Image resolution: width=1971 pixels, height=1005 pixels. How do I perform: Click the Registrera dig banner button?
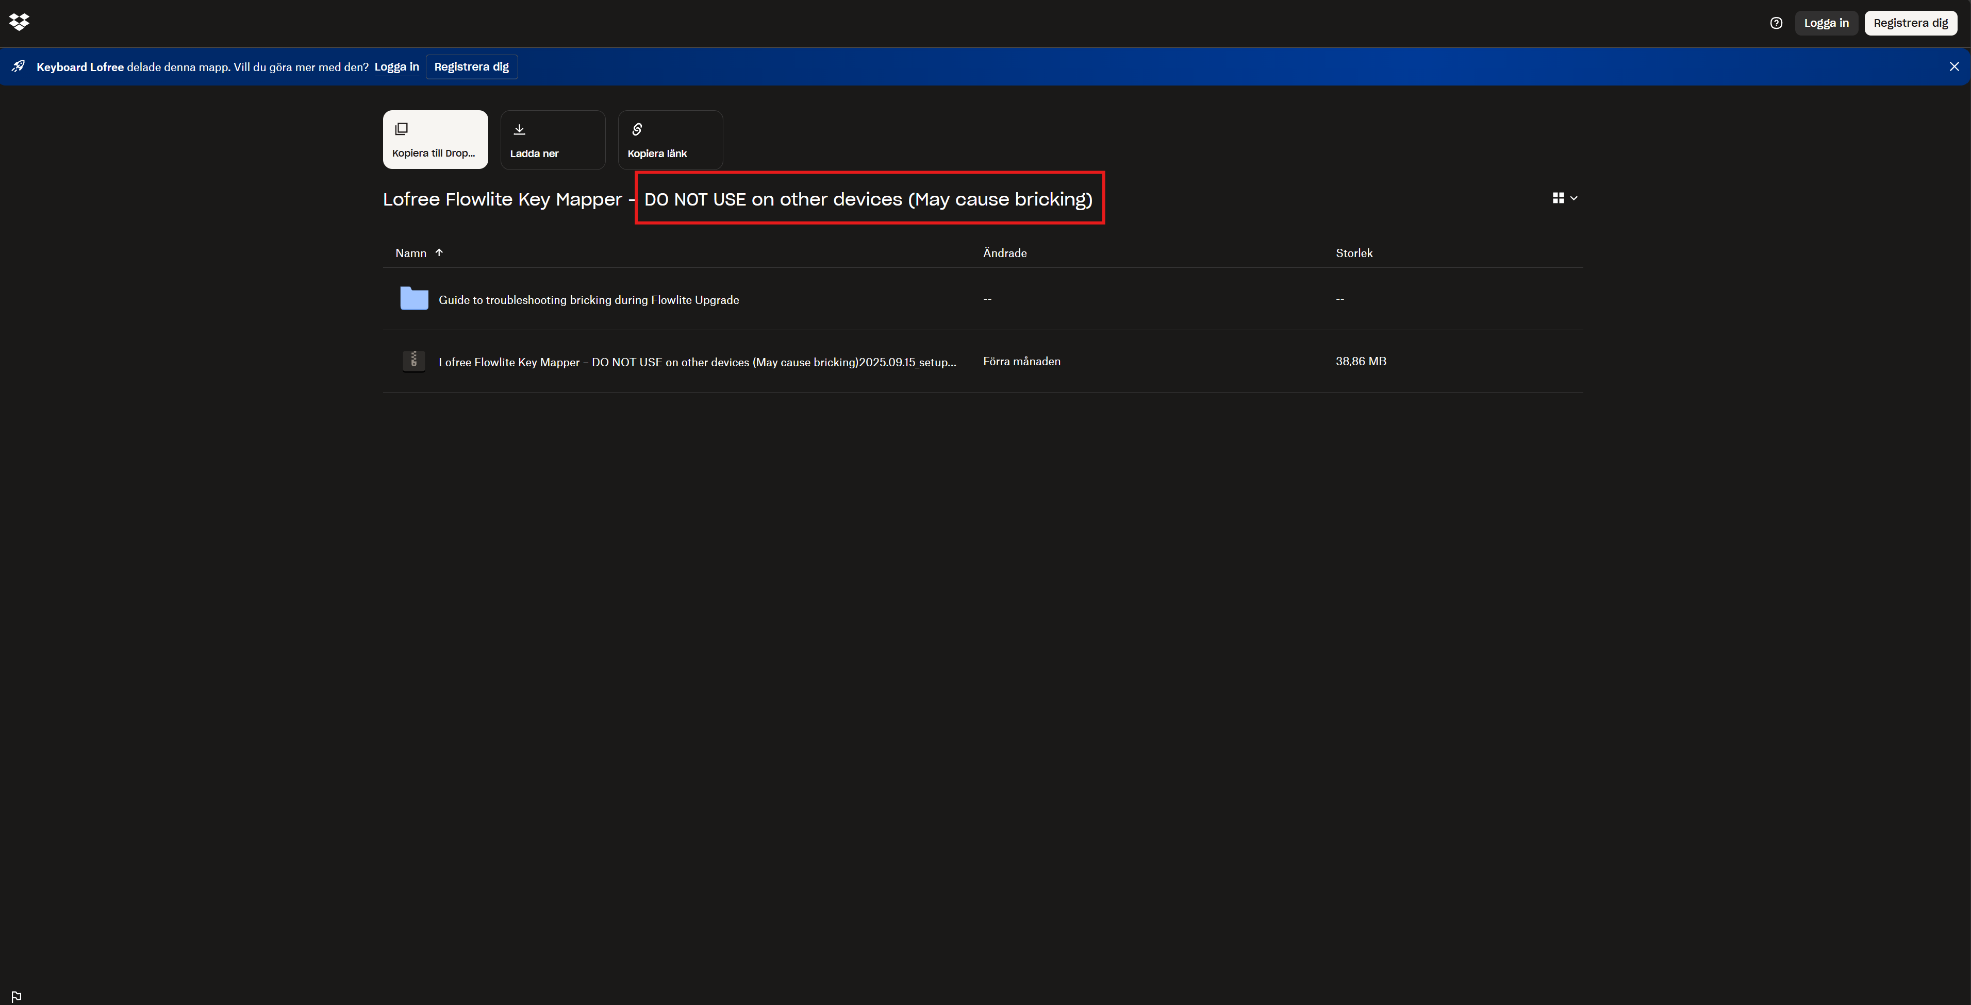click(471, 66)
